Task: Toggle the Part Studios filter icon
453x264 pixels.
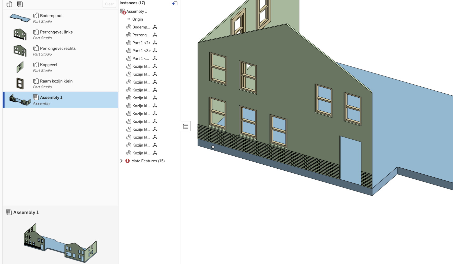Action: [x=9, y=4]
